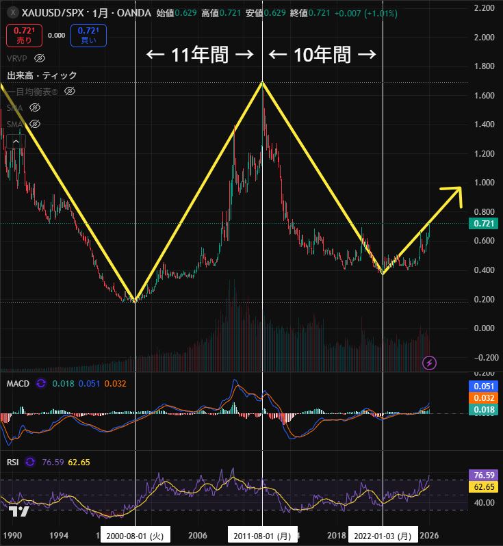This screenshot has height=546, width=503.
Task: Click the purple lightning bolt icon
Action: tap(429, 363)
